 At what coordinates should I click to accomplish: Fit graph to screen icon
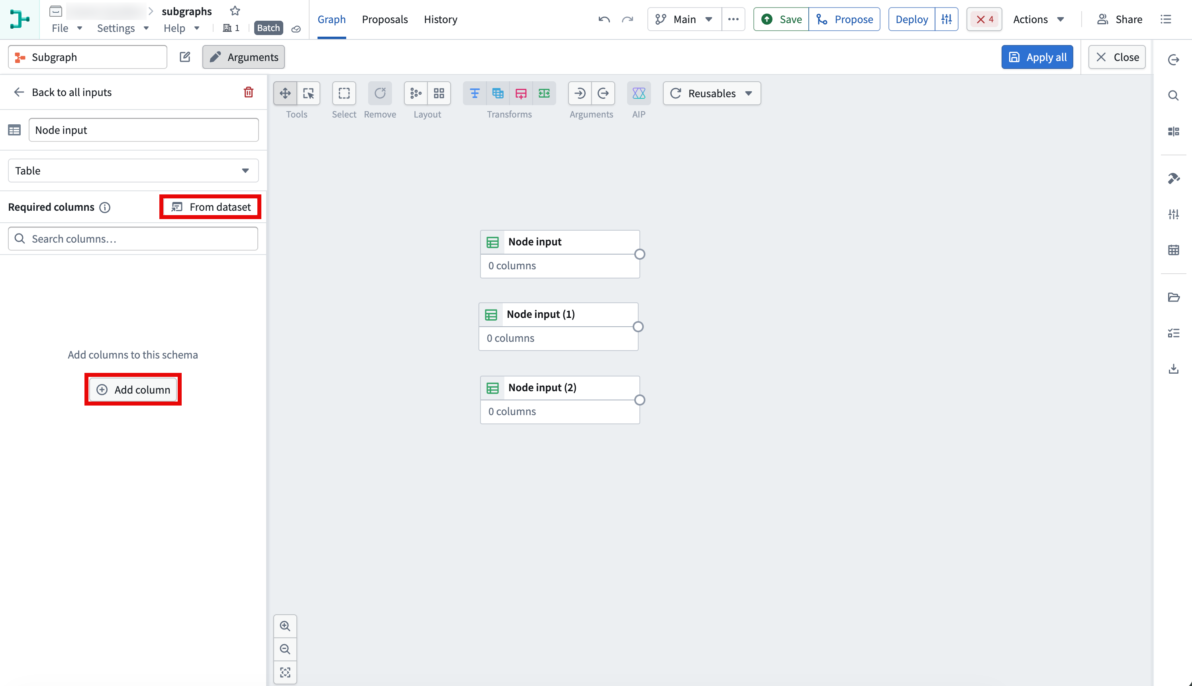(285, 672)
